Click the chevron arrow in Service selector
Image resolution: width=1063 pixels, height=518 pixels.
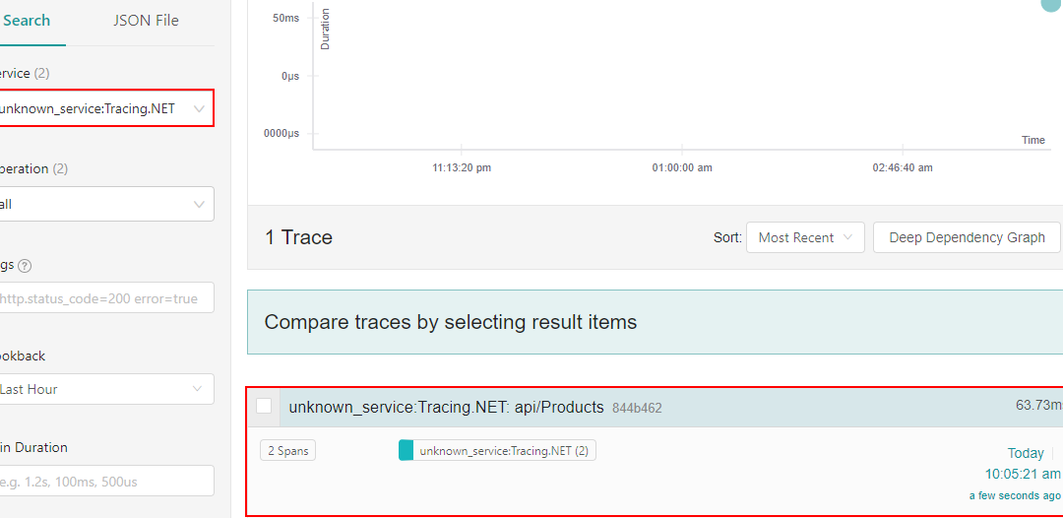(200, 108)
